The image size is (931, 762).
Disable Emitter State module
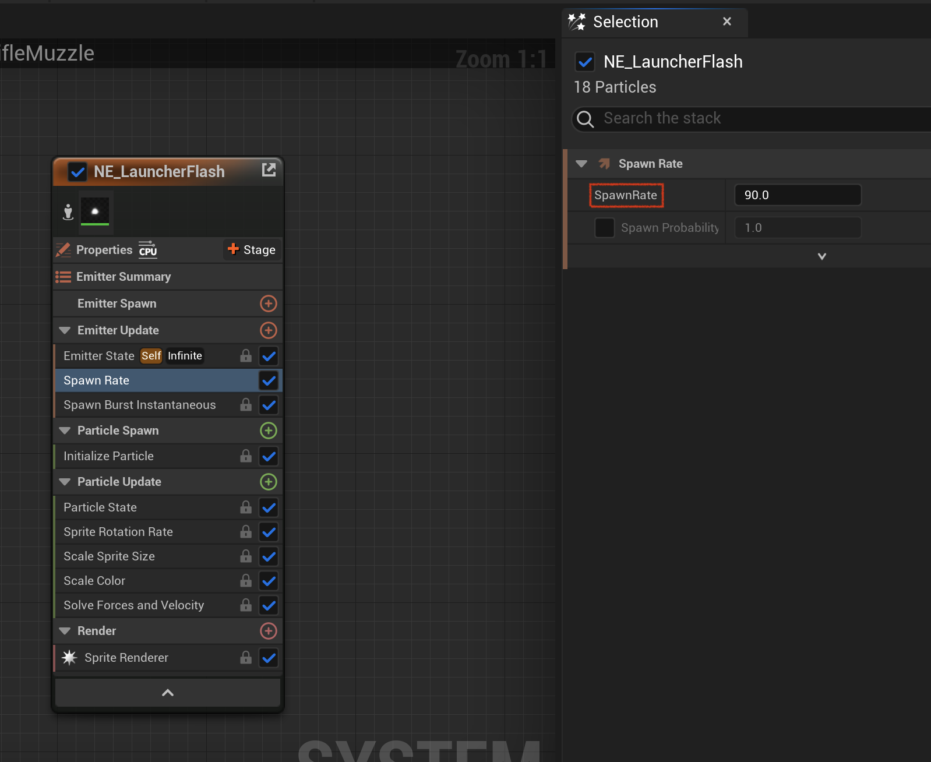269,356
